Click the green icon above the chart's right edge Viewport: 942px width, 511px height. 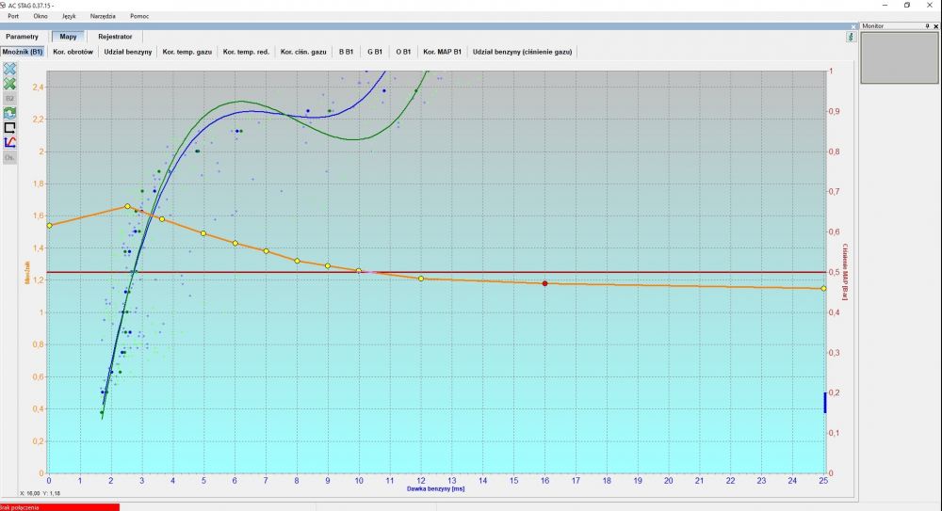pos(851,37)
